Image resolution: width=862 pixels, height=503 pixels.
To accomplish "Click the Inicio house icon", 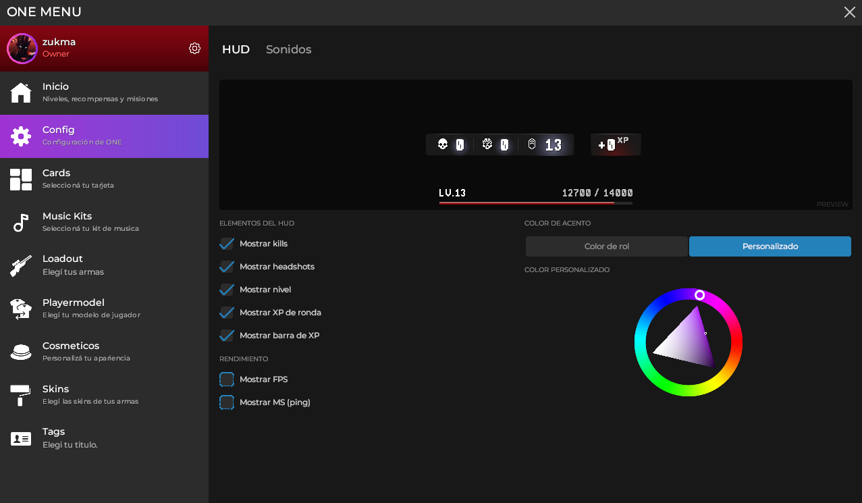I will [21, 92].
